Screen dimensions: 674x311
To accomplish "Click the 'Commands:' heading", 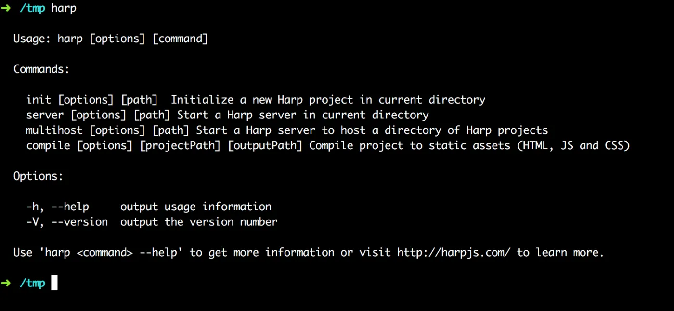I will (x=41, y=69).
